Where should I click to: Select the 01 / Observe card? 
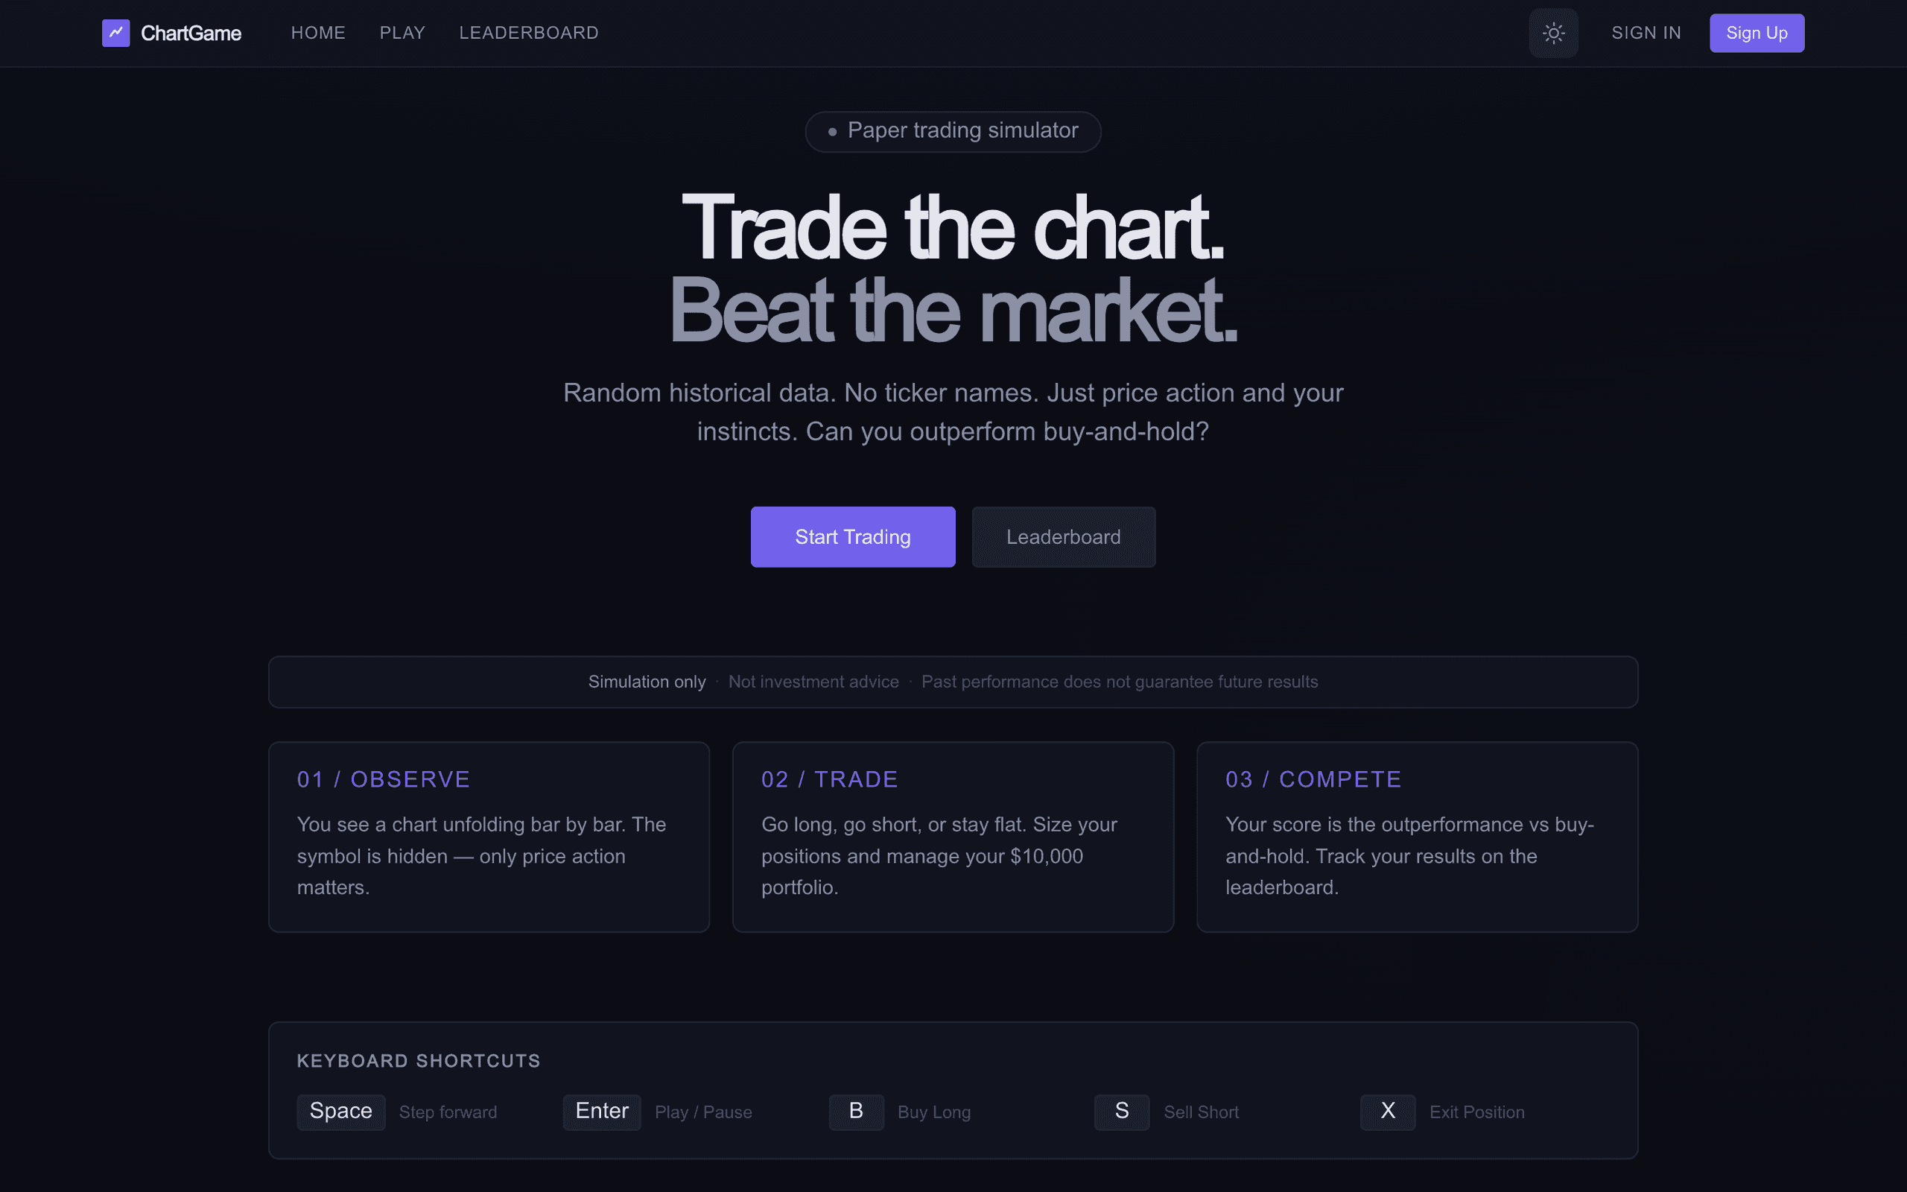pos(489,837)
